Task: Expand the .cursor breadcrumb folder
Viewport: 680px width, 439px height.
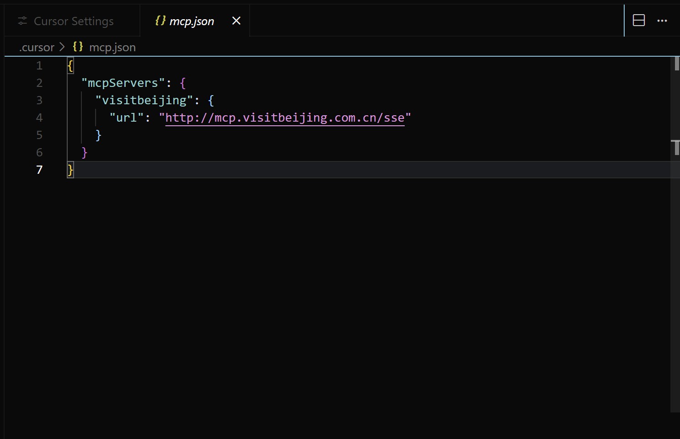Action: (x=37, y=47)
